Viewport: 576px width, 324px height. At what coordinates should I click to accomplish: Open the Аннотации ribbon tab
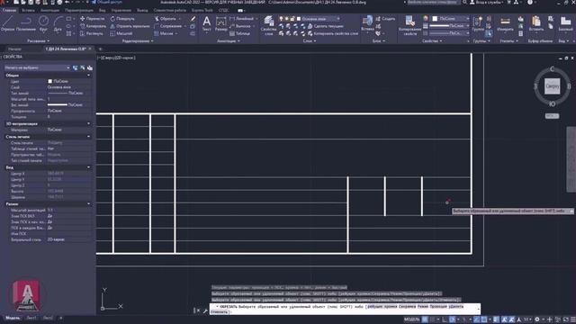click(x=49, y=10)
